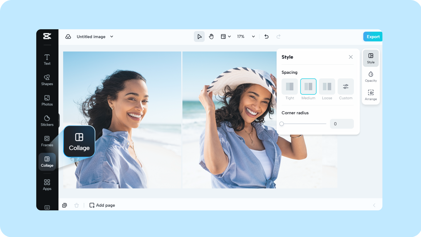
Task: Click the keyboard shortcuts icon
Action: 47,207
